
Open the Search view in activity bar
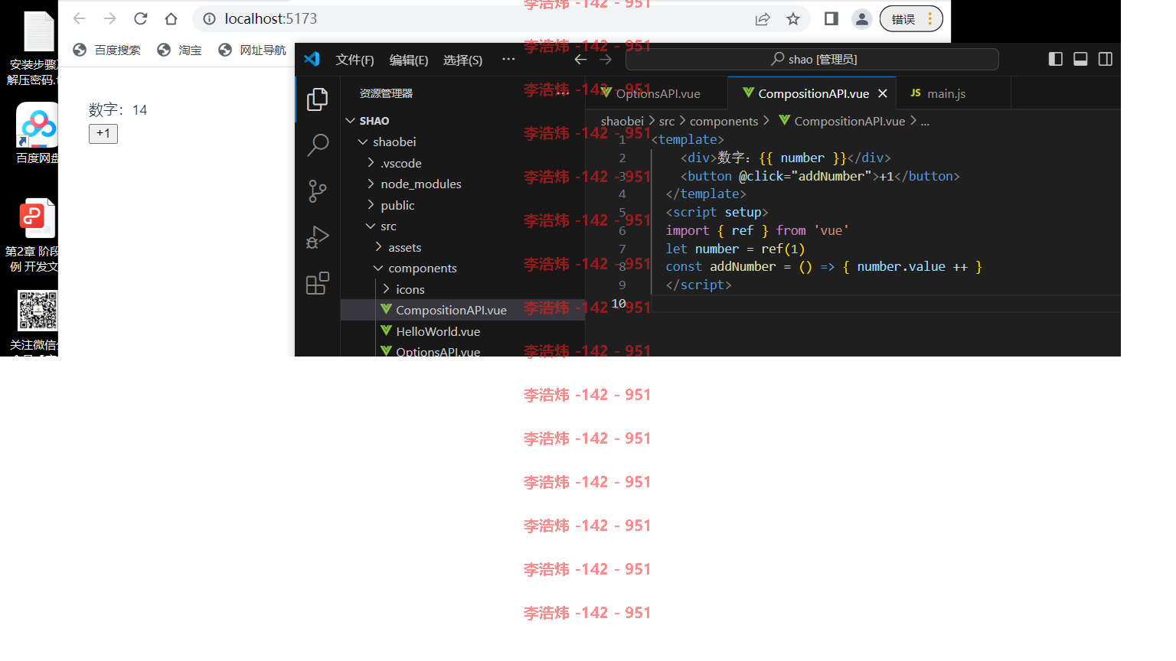click(x=318, y=145)
